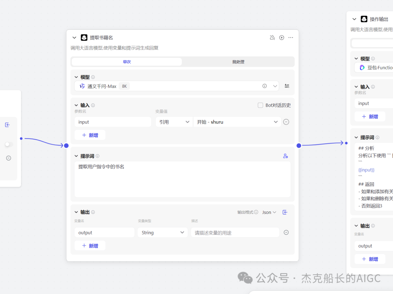The height and width of the screenshot is (294, 393).
Task: Open the Json output format dropdown
Action: click(269, 212)
